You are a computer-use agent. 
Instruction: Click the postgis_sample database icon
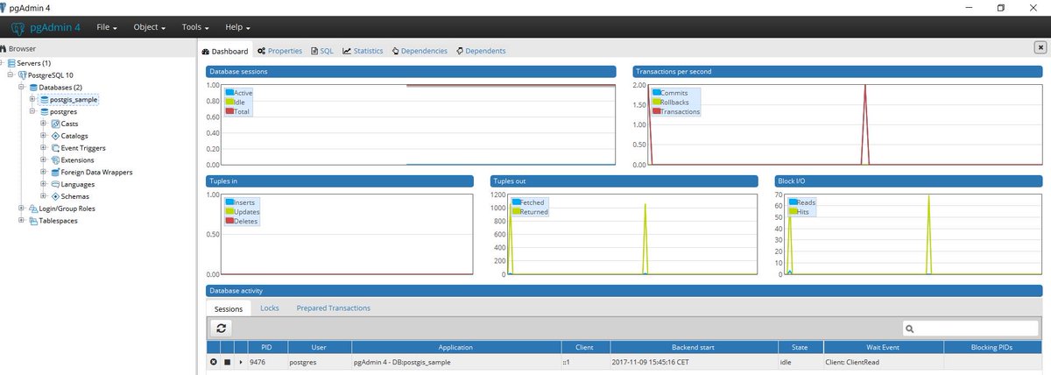[45, 100]
